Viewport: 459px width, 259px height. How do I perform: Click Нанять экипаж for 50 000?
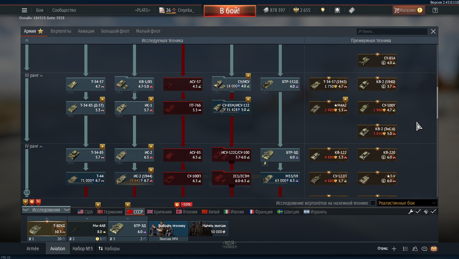[x=209, y=228]
